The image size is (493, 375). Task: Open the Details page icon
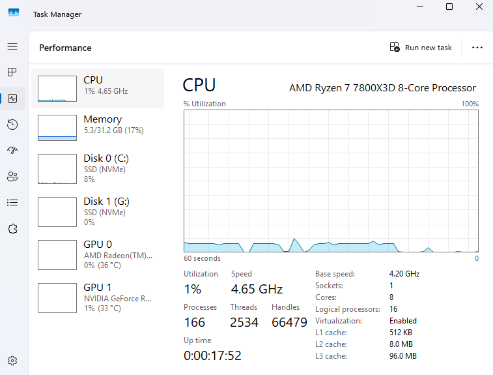tap(12, 203)
